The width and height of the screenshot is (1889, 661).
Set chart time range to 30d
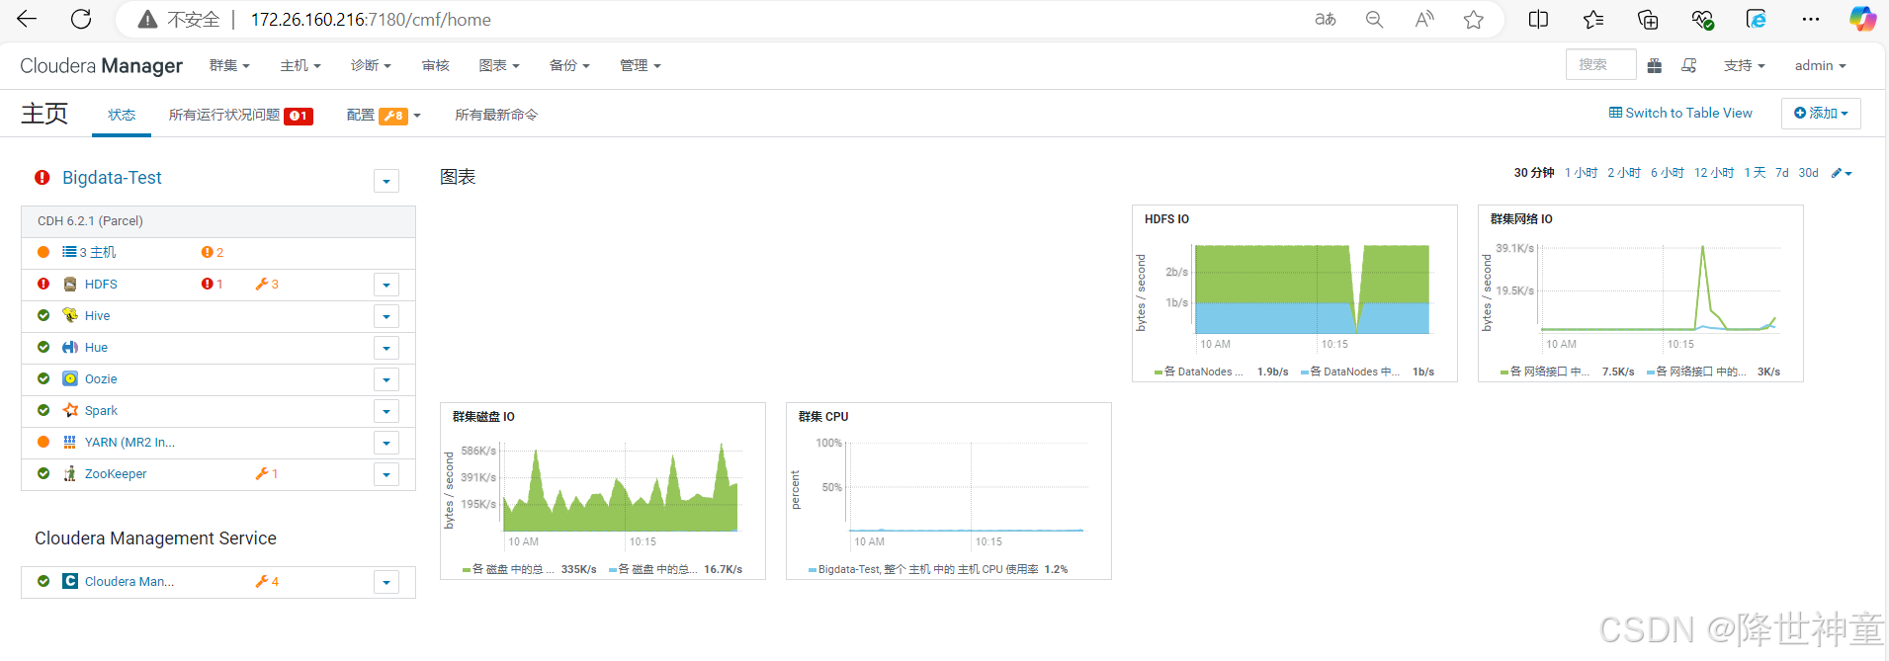coord(1808,173)
